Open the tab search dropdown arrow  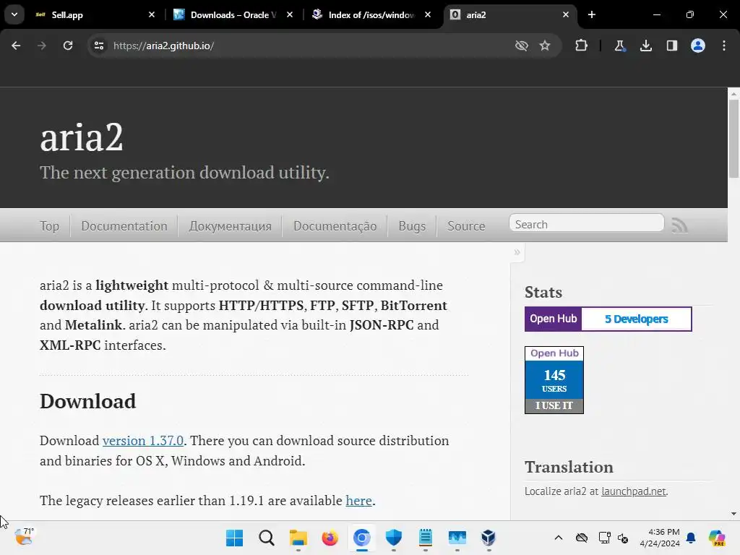pos(14,14)
